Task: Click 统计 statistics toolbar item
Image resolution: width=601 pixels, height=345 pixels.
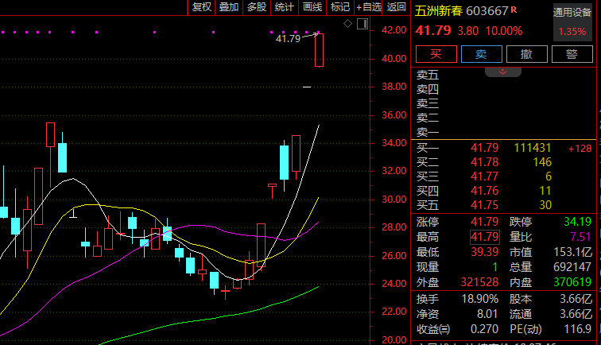Action: point(284,7)
